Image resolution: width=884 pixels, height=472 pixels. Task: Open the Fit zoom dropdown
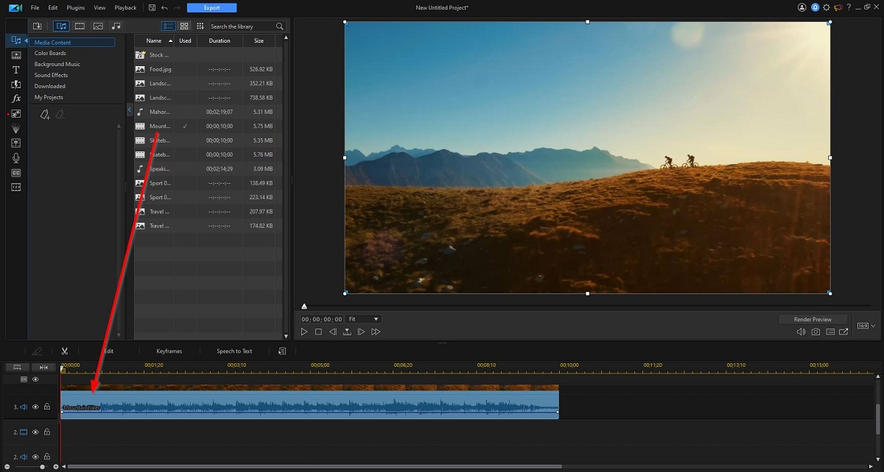tap(364, 319)
